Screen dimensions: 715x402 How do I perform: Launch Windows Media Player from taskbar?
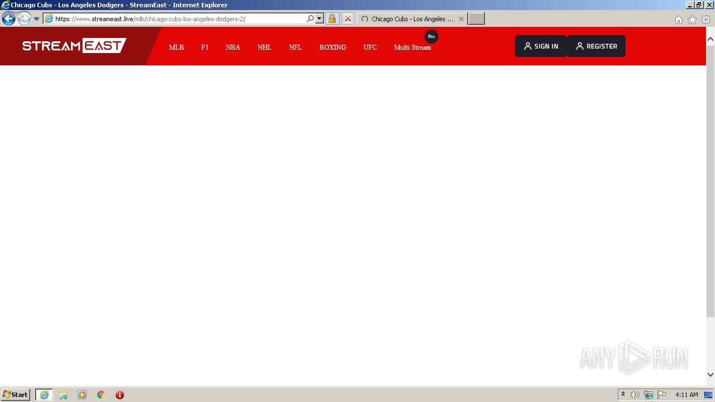click(x=82, y=395)
